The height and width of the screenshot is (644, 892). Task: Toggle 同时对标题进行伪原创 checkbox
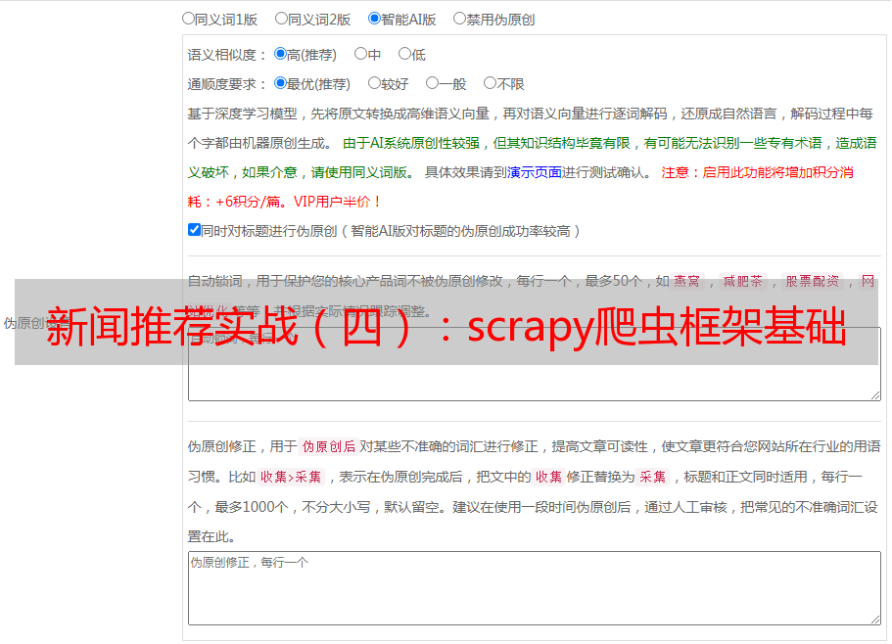(x=194, y=230)
